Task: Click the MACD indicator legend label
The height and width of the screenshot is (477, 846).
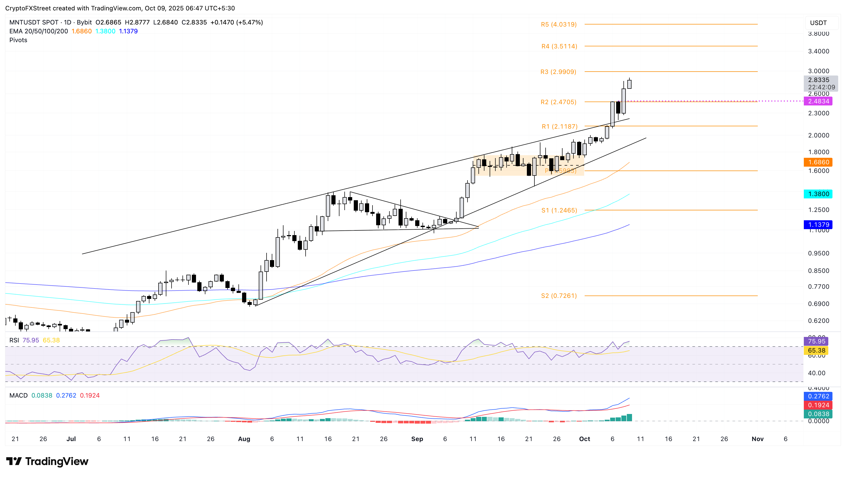Action: click(18, 396)
